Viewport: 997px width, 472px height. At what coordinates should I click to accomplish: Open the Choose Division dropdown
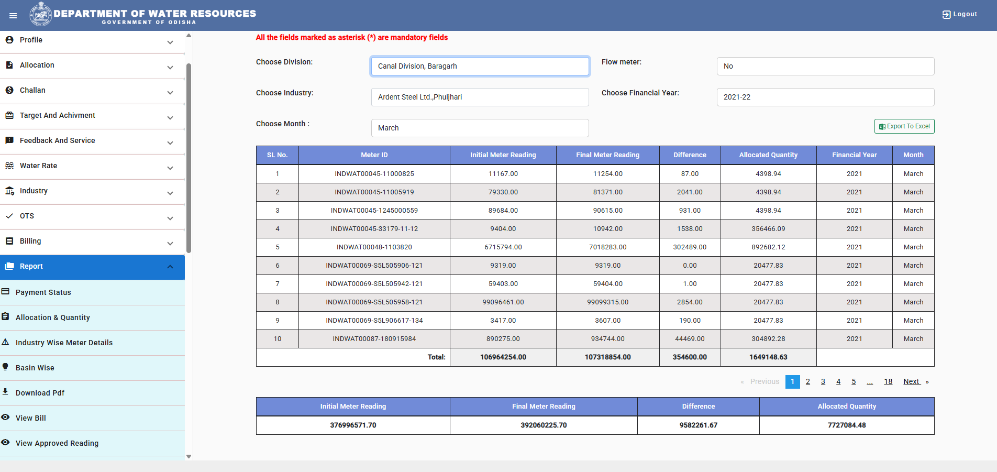click(x=480, y=66)
